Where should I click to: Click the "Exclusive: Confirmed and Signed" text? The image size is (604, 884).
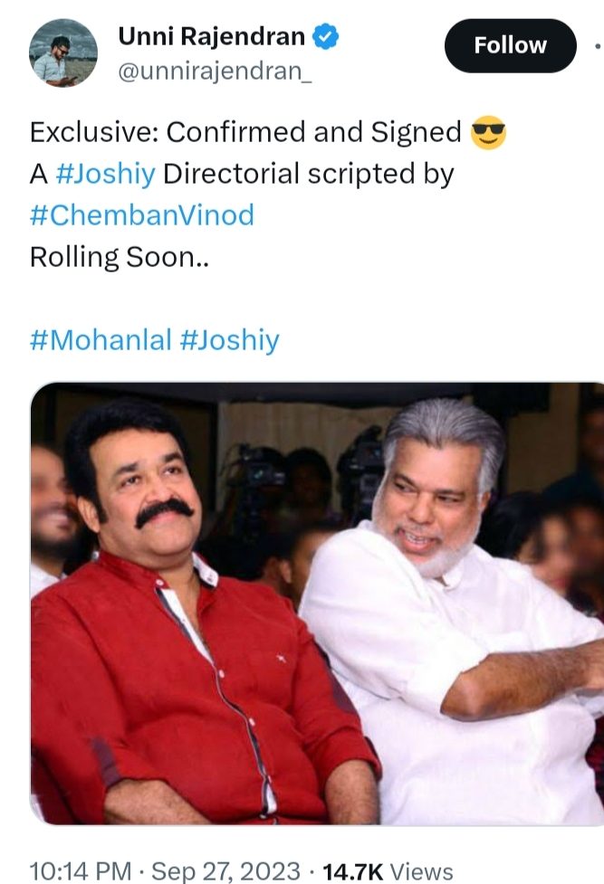point(245,132)
